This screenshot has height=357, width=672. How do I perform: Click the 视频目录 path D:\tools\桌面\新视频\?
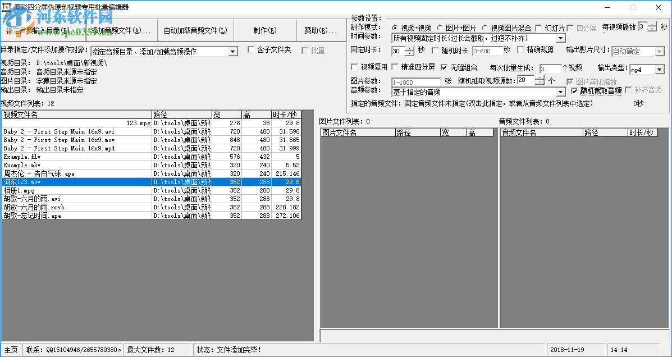71,63
